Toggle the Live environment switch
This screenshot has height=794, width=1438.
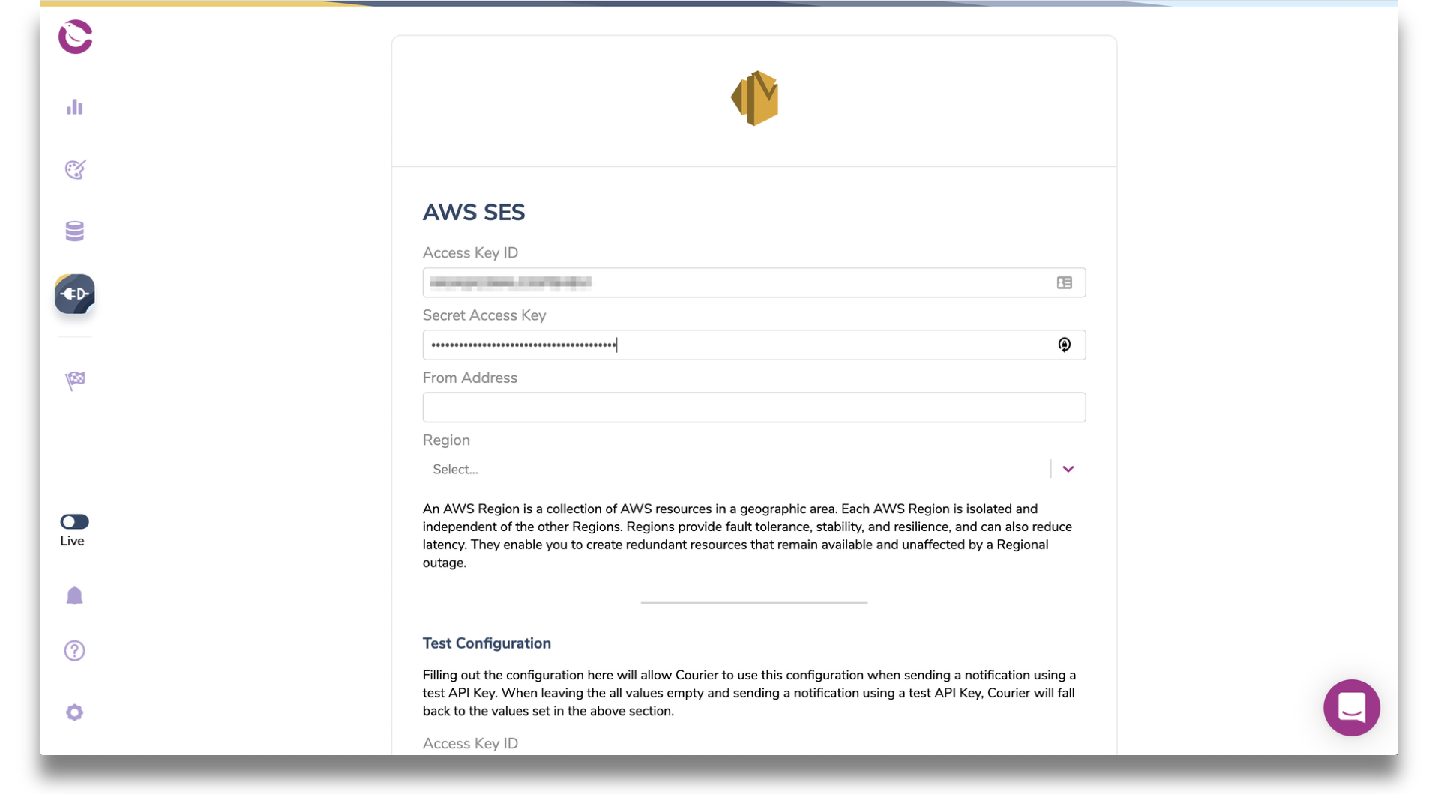74,521
